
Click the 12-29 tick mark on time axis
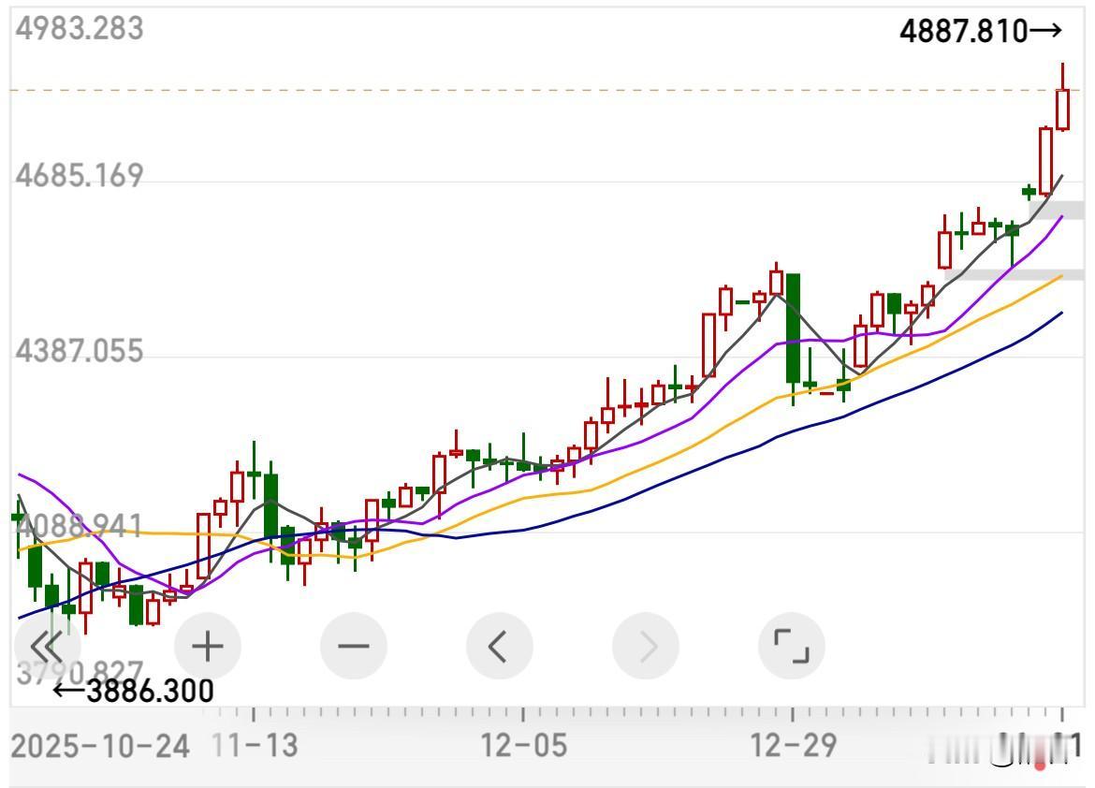pyautogui.click(x=793, y=714)
